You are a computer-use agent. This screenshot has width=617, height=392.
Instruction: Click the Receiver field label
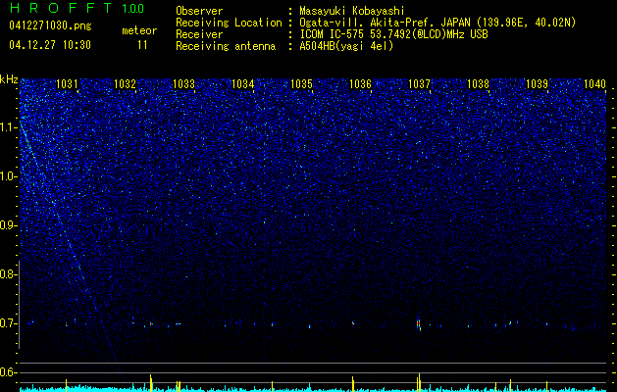tap(199, 34)
